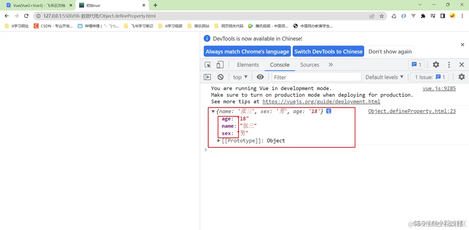Open the vuejs.org deployment guide link
This screenshot has width=469, height=230.
click(321, 101)
